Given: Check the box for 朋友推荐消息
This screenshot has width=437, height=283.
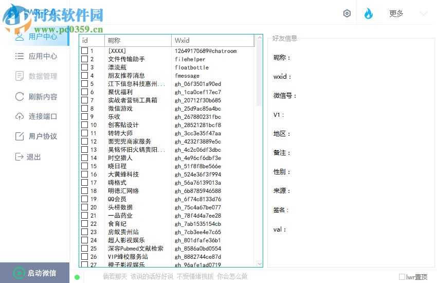Looking at the screenshot, I should (x=84, y=75).
